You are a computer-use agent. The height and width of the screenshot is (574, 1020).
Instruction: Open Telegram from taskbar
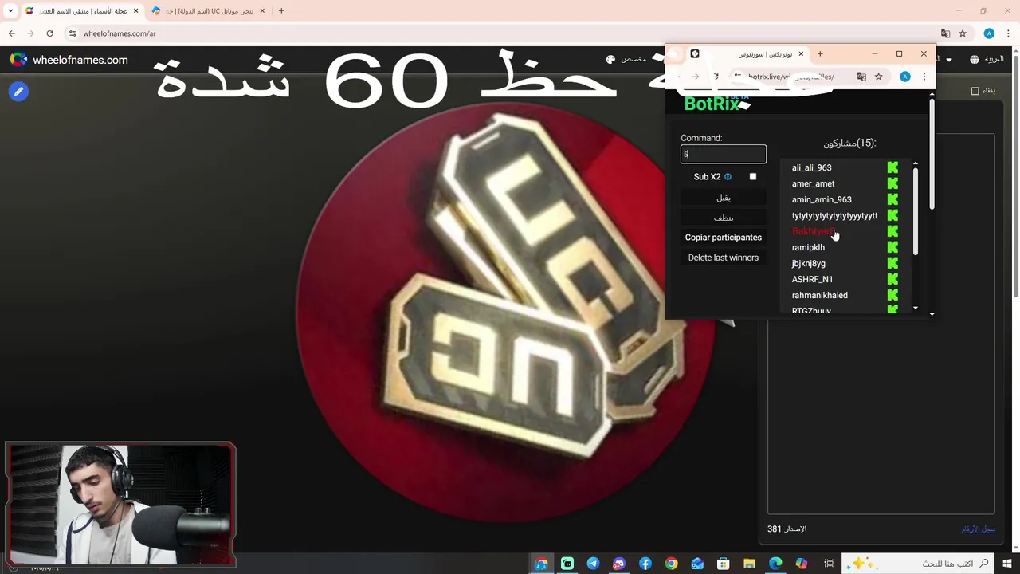pyautogui.click(x=593, y=564)
